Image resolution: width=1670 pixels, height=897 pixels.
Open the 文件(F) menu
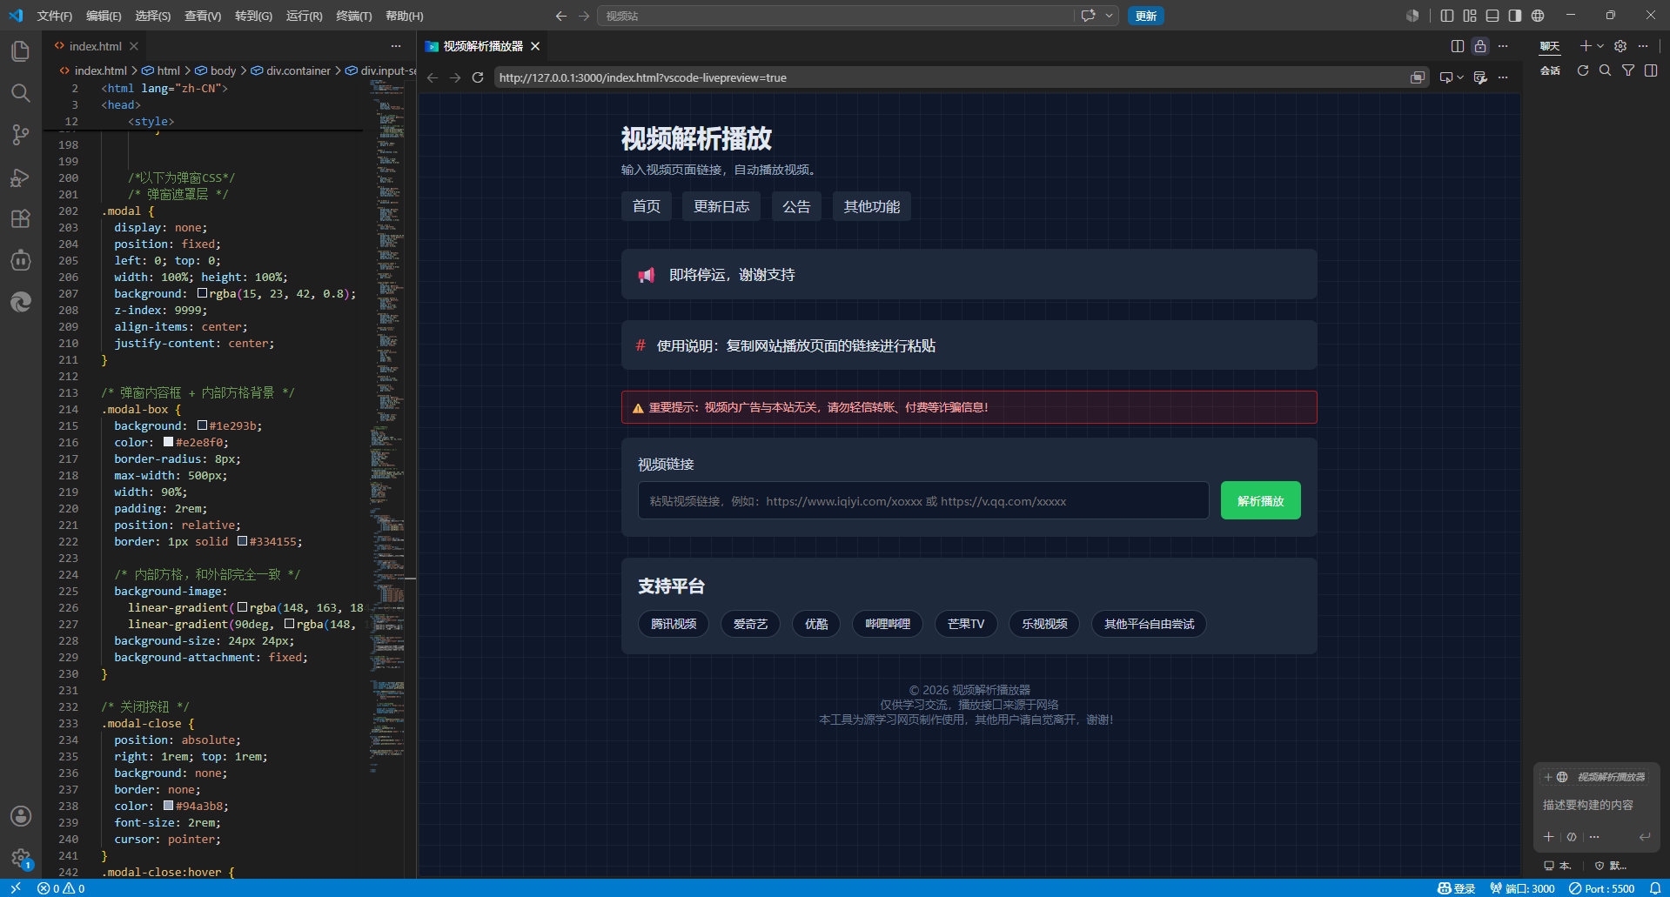pos(55,16)
